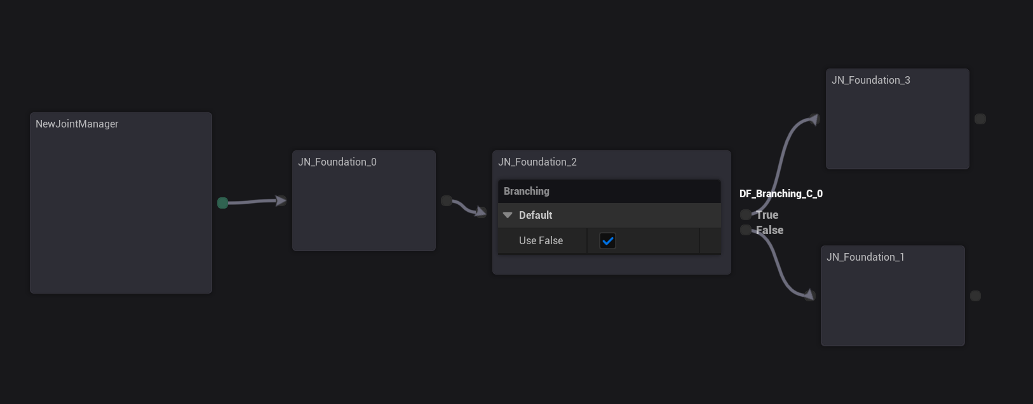Select the JN_Foundation_0 node title
This screenshot has width=1033, height=404.
(337, 162)
